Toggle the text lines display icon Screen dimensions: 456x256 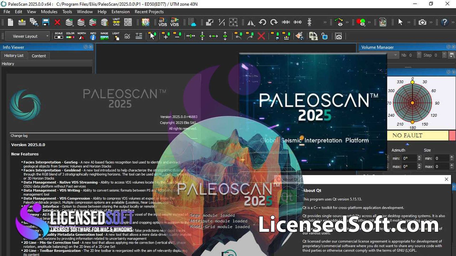tap(139, 36)
